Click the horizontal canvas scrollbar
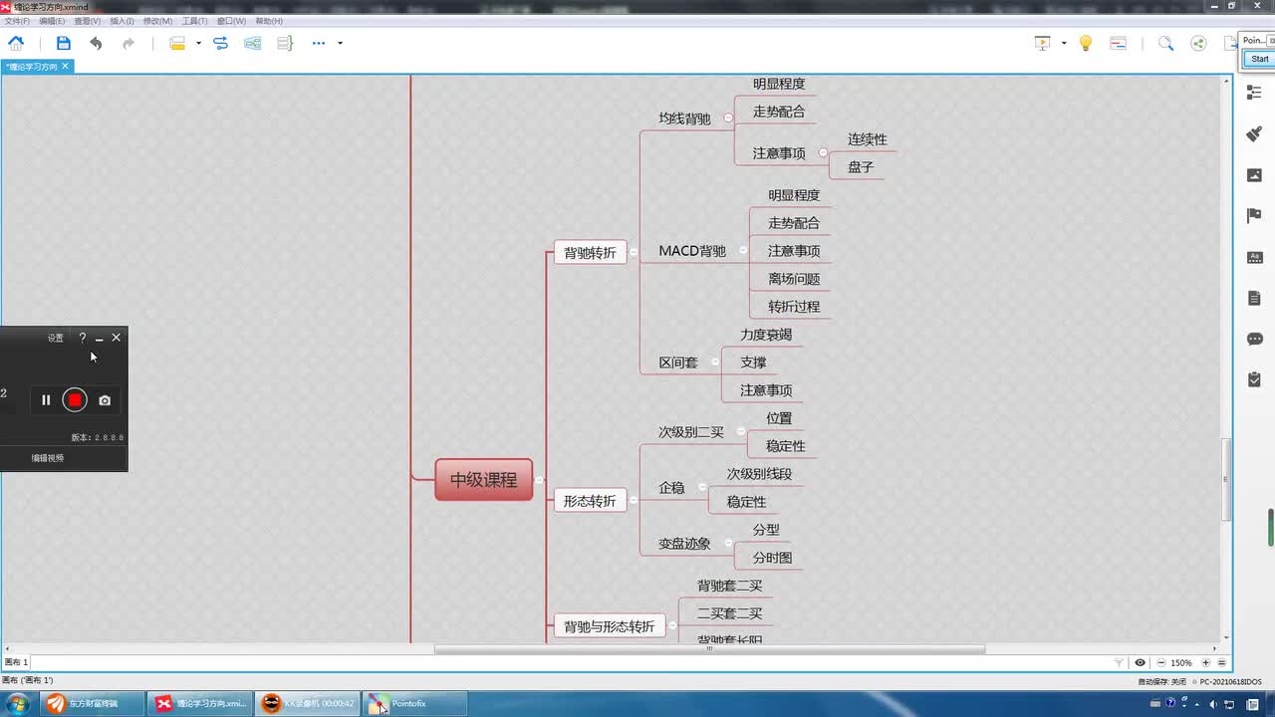The width and height of the screenshot is (1275, 717). (x=709, y=649)
